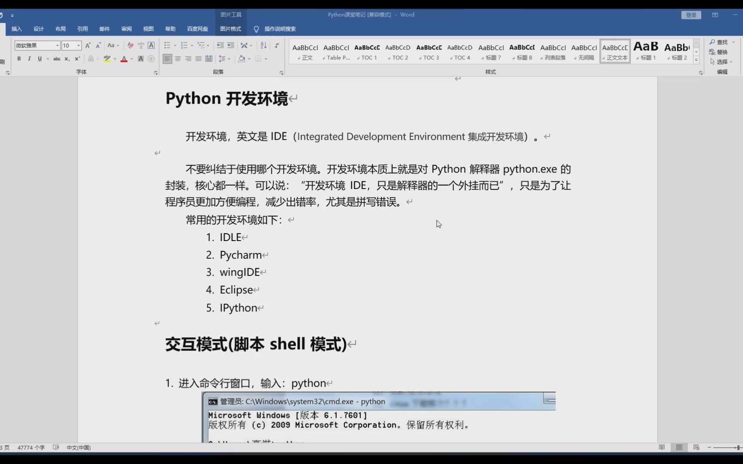Viewport: 743px width, 464px height.
Task: Expand the styles gallery with its arrow
Action: [x=696, y=60]
